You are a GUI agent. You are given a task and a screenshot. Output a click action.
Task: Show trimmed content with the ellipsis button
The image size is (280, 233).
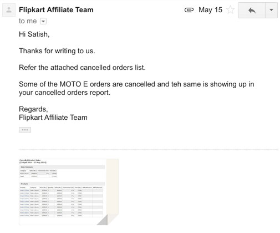point(25,130)
